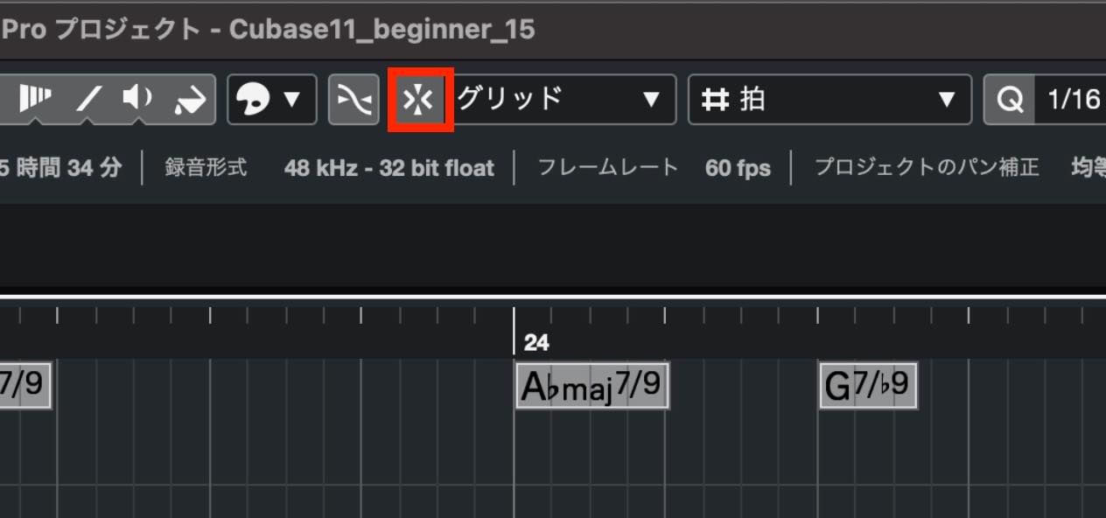Toggle Snap to Zero Crossing
Viewport: 1106px width, 518px height.
[x=353, y=100]
